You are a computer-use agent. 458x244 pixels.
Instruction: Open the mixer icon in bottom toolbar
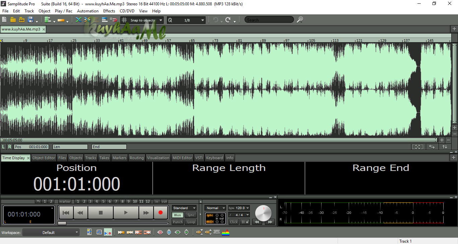(90, 232)
